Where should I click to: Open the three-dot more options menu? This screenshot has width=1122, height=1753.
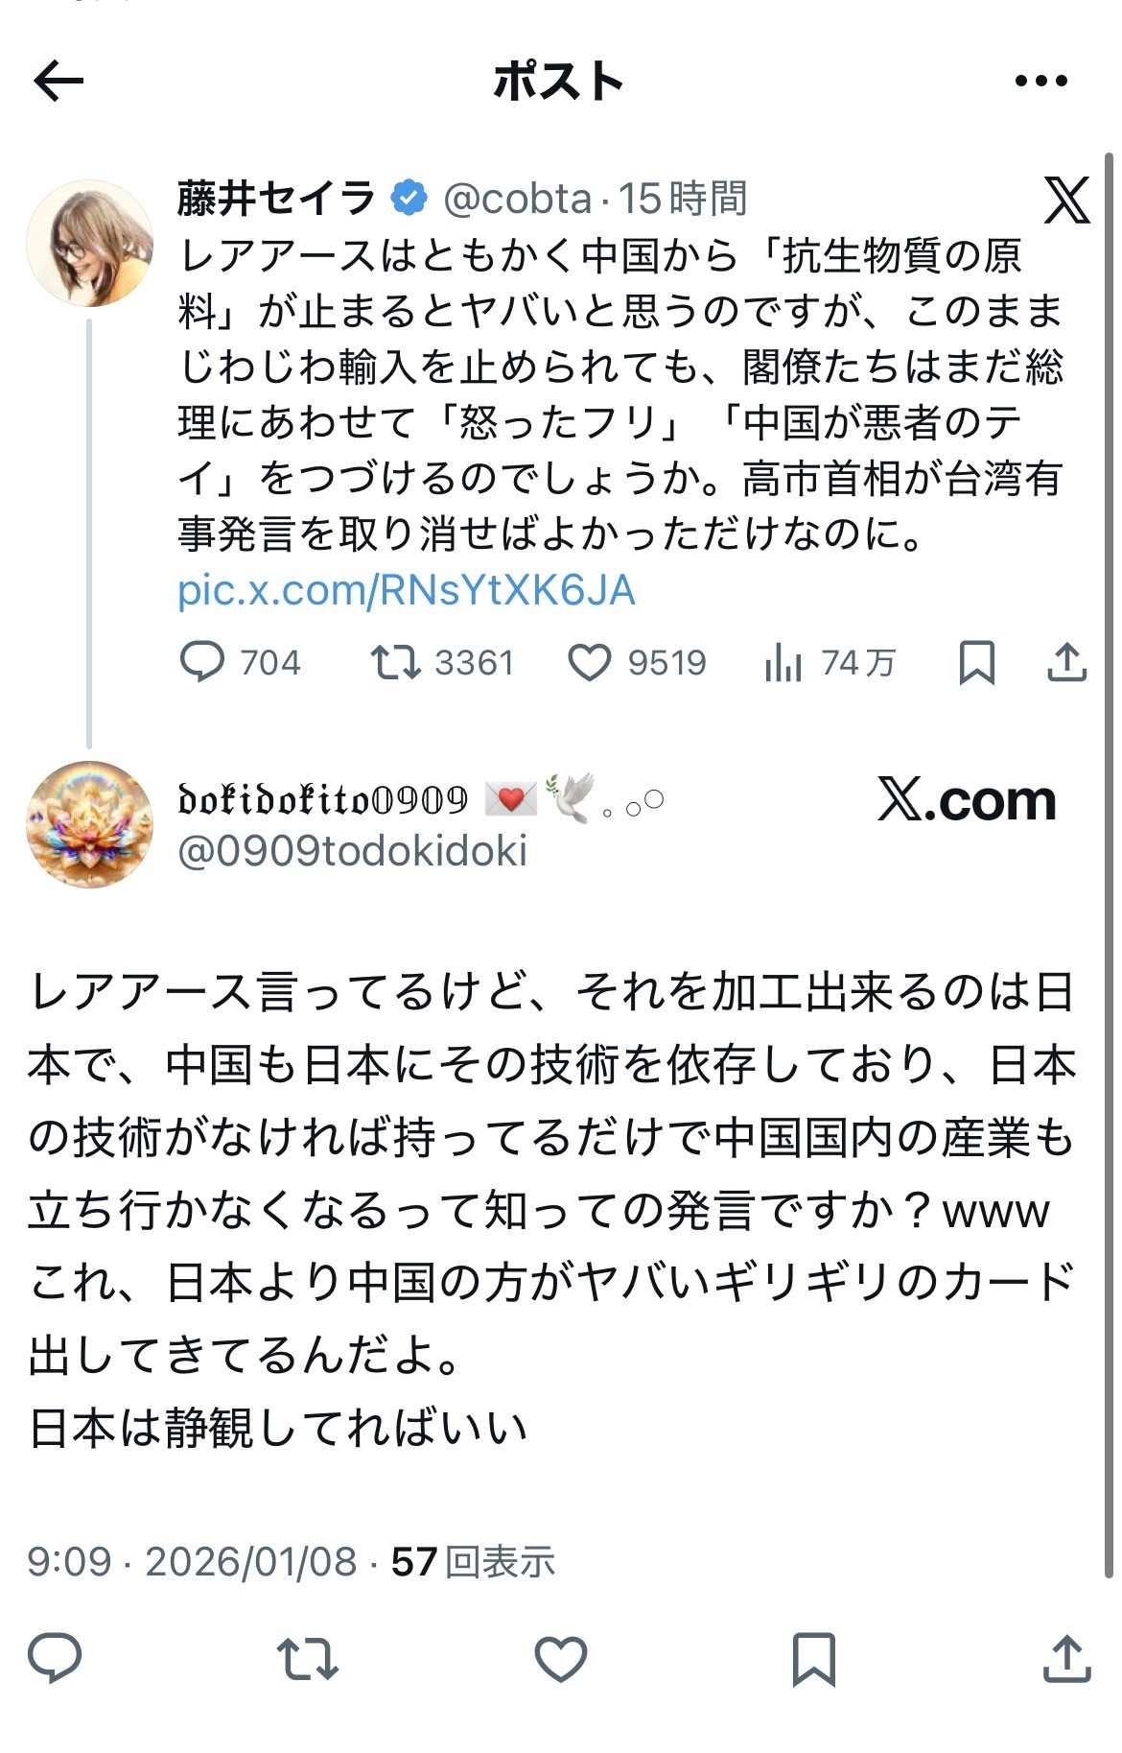coord(1040,82)
